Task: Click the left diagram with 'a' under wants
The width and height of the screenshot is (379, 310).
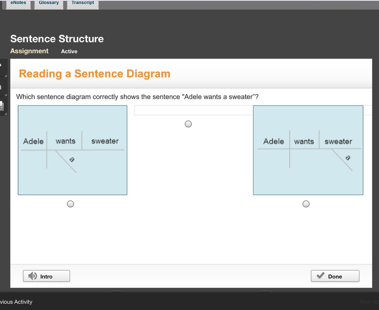Action: [x=73, y=150]
